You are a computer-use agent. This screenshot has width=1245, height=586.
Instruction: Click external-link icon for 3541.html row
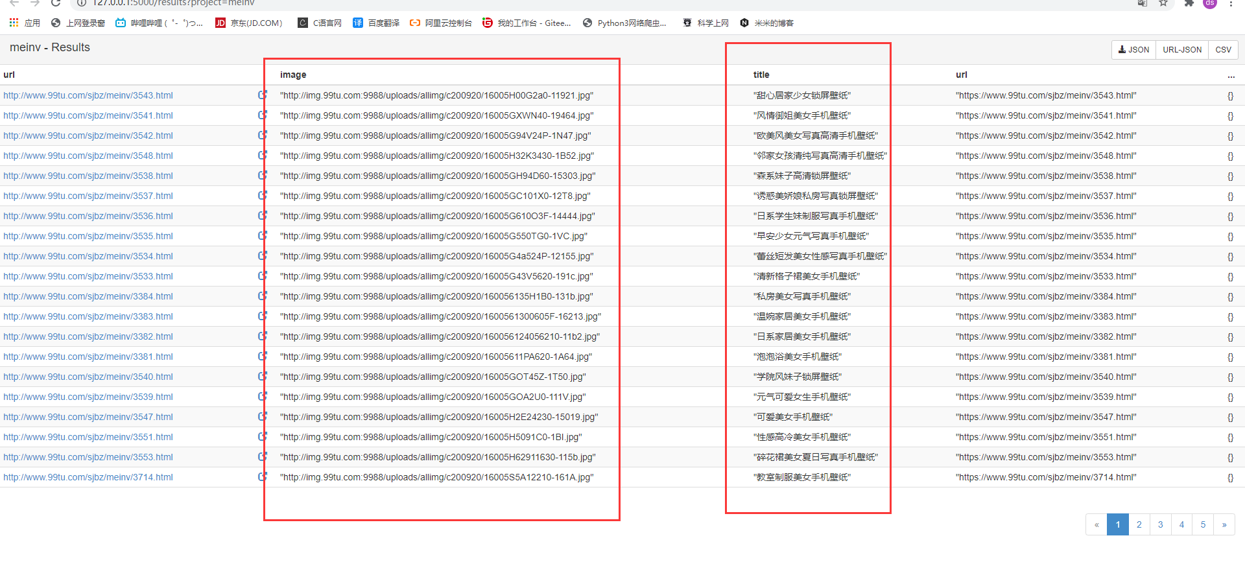(262, 115)
